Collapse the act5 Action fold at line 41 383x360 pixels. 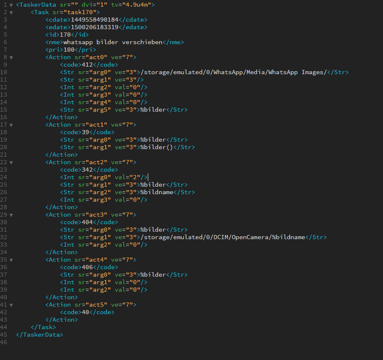pos(11,305)
